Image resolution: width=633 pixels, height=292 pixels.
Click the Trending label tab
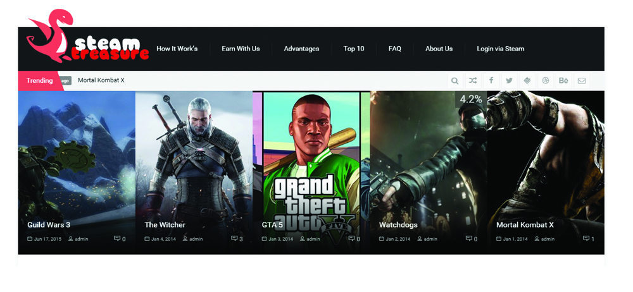coord(39,81)
